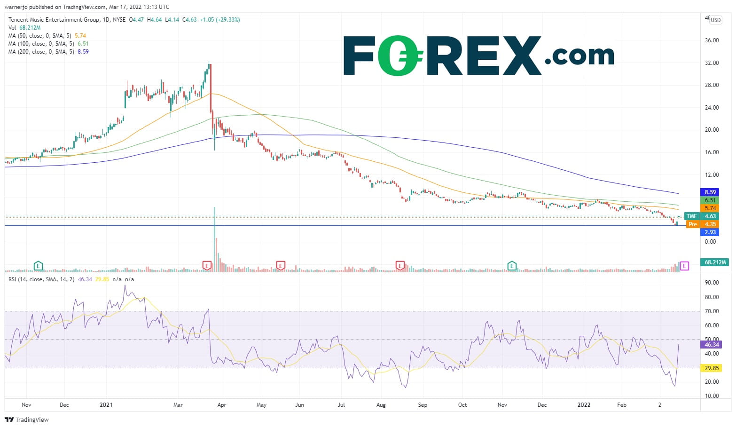This screenshot has width=736, height=428.
Task: Click the green earnings marker near November 2020
Action: pos(39,266)
